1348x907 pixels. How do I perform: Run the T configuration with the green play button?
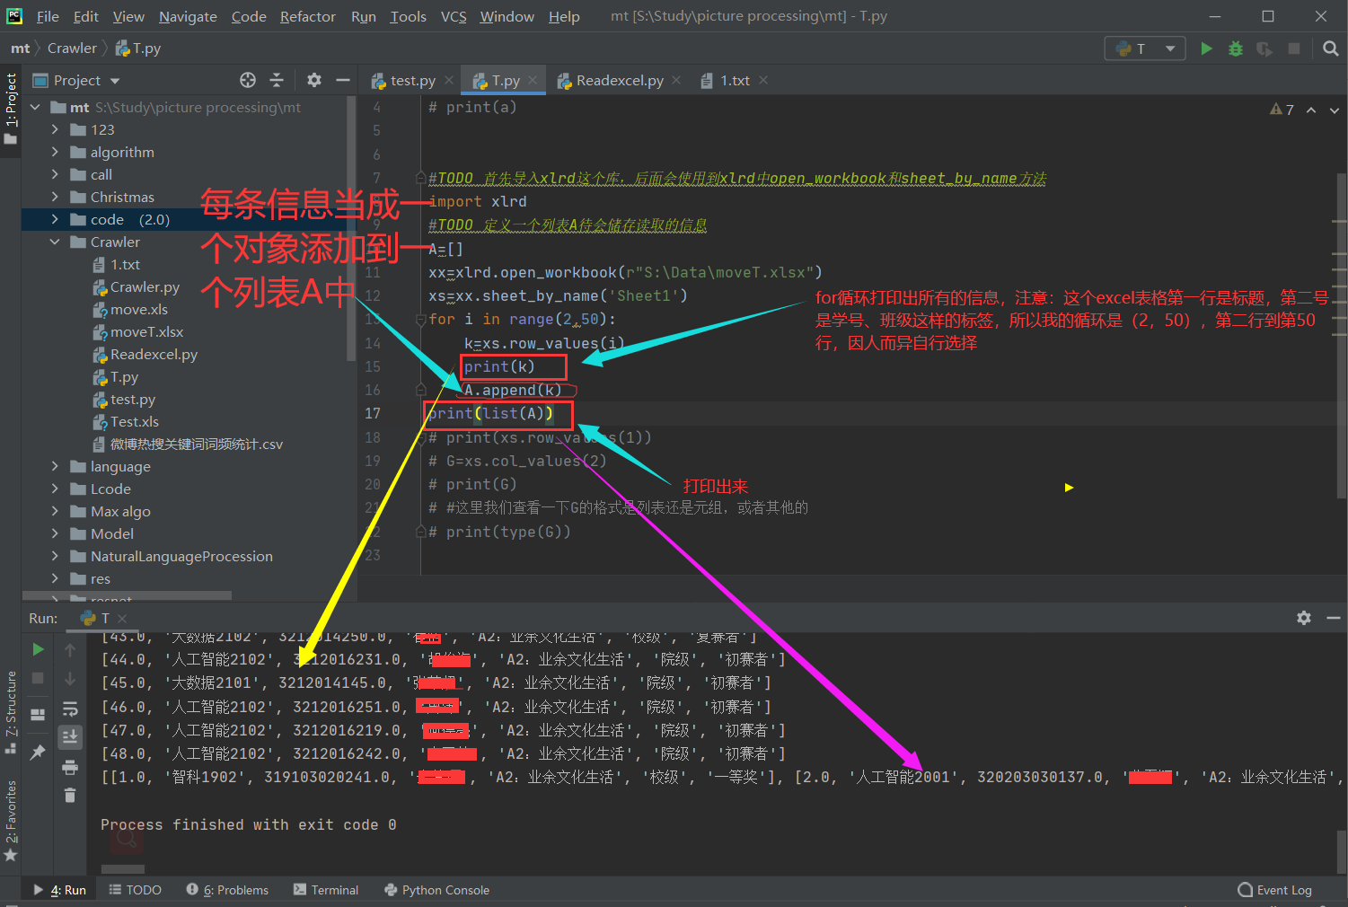click(x=1206, y=48)
